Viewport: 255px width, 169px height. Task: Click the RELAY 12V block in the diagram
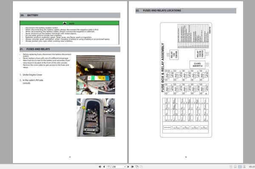pos(174,55)
